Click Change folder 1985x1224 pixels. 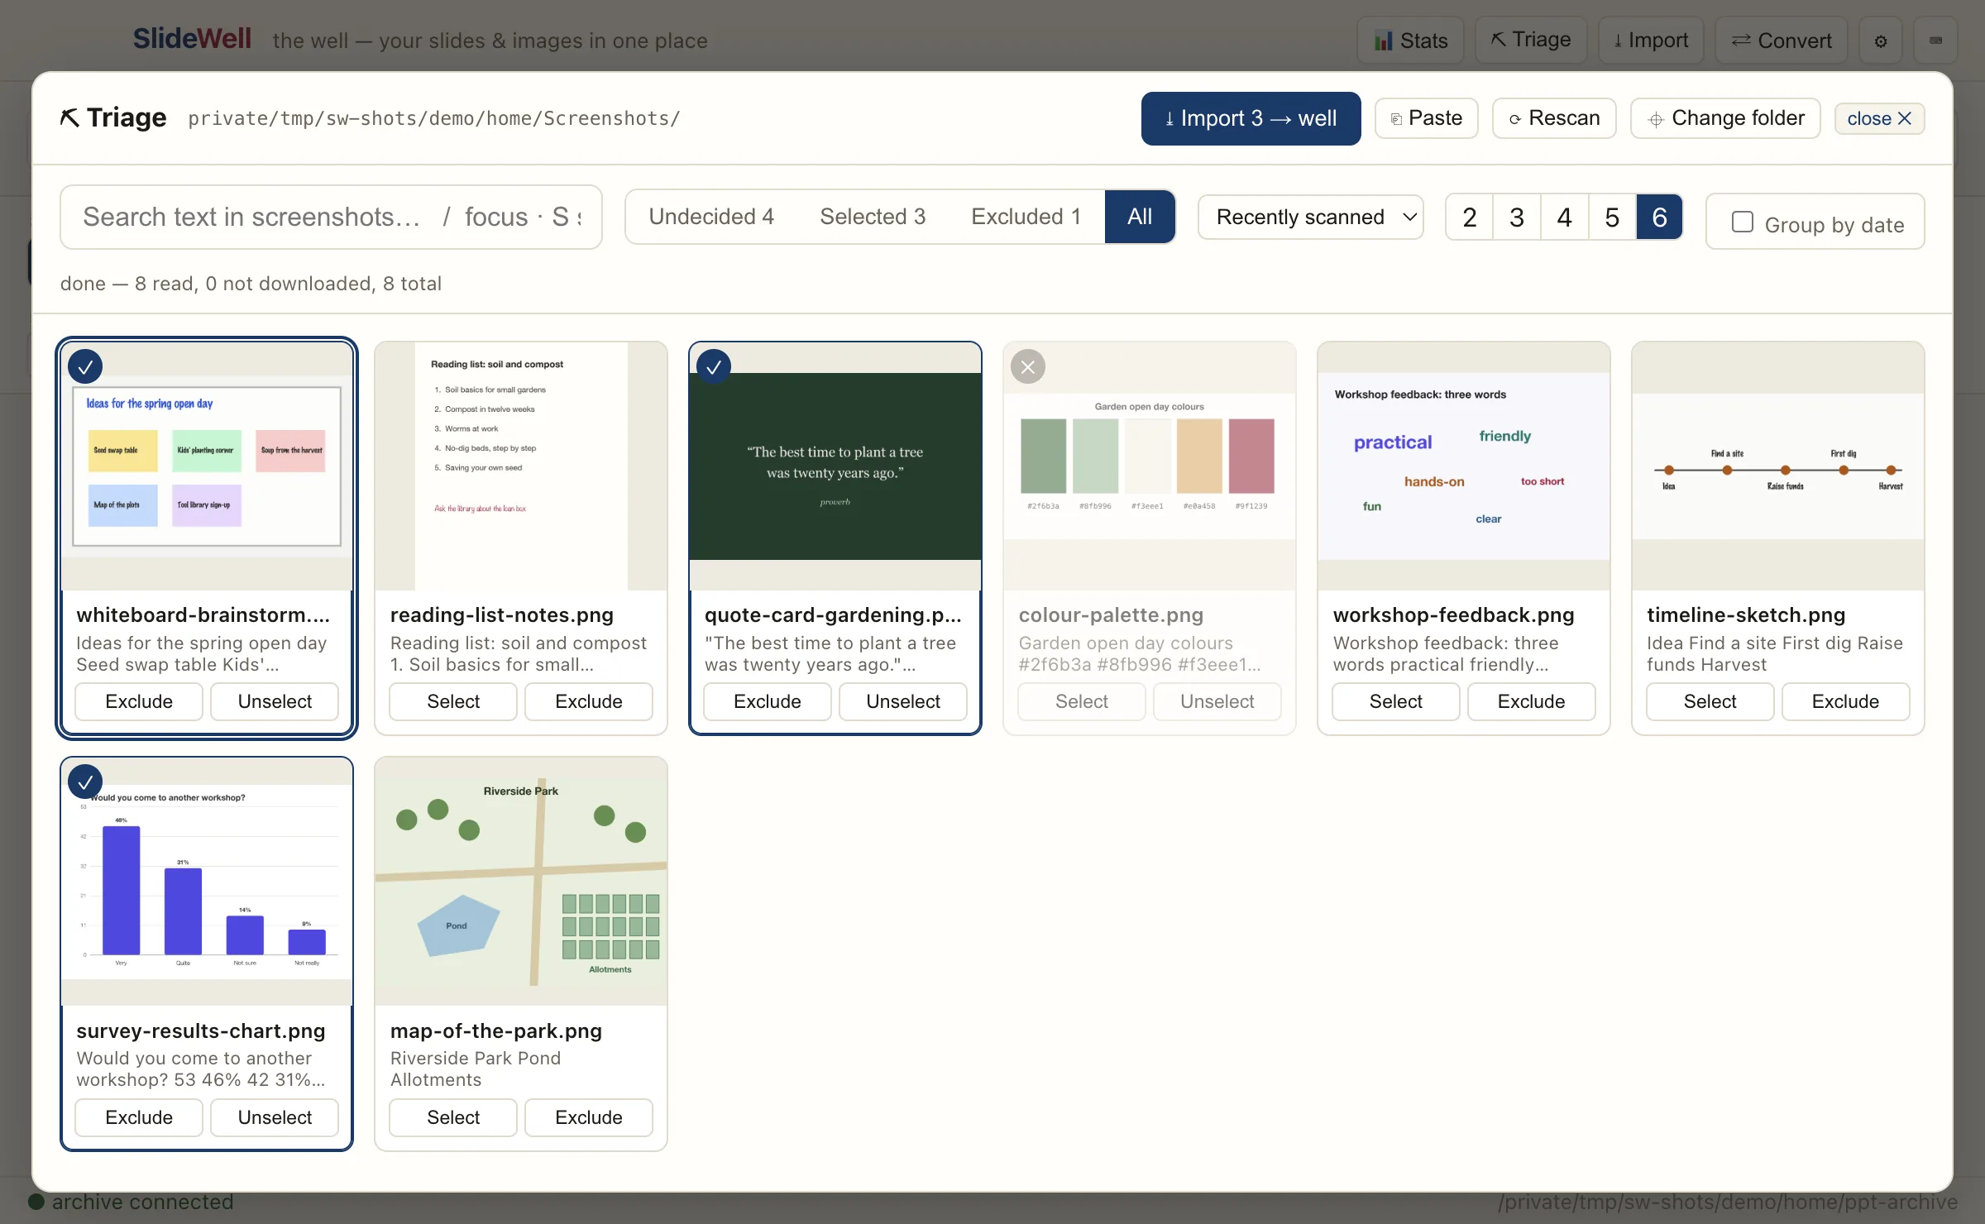(1725, 118)
